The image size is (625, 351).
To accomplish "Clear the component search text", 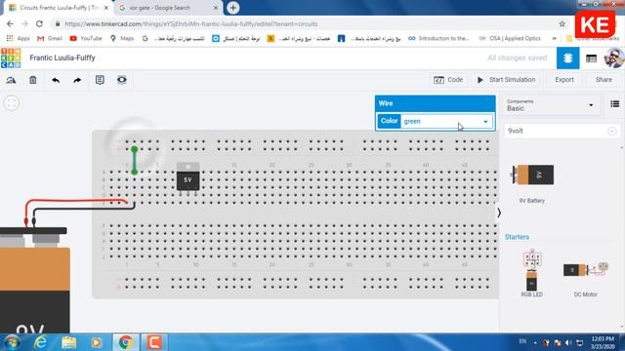I will coord(612,131).
